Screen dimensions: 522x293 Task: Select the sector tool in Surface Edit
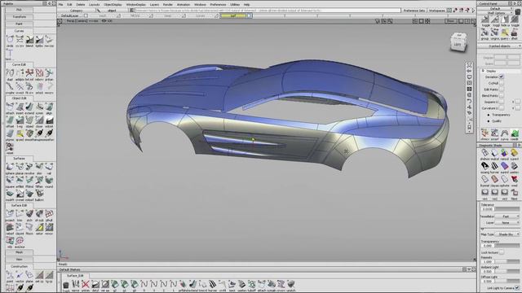point(39,228)
